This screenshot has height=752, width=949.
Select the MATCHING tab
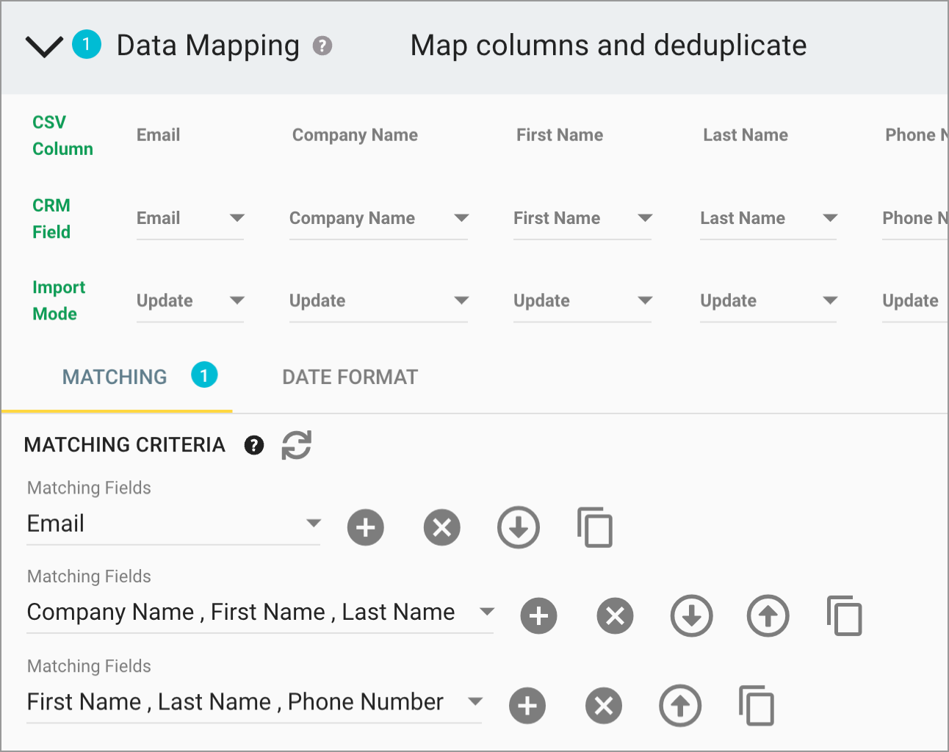tap(114, 377)
